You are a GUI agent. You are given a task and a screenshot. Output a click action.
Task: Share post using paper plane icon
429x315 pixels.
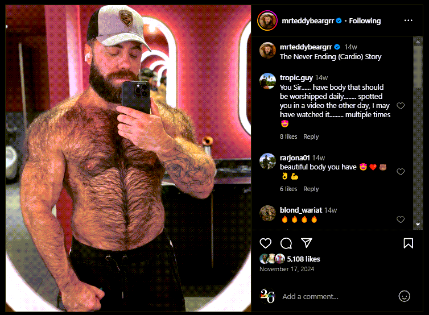[307, 243]
